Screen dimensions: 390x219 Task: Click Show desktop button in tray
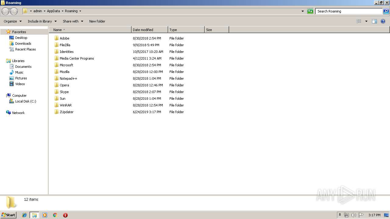coord(387,215)
